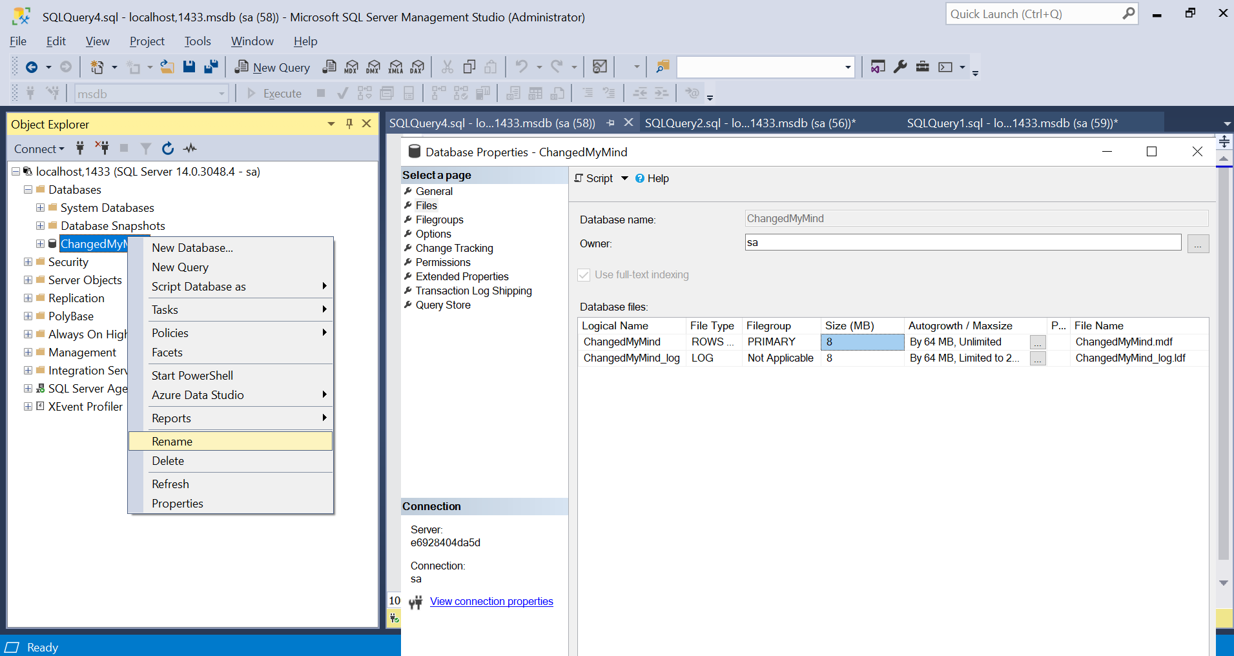Refresh Object Explorer with the refresh icon

click(x=168, y=149)
